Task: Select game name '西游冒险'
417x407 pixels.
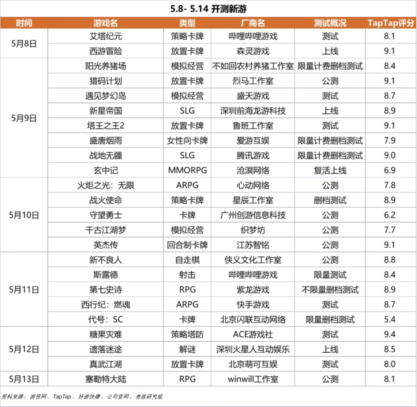Action: (105, 51)
